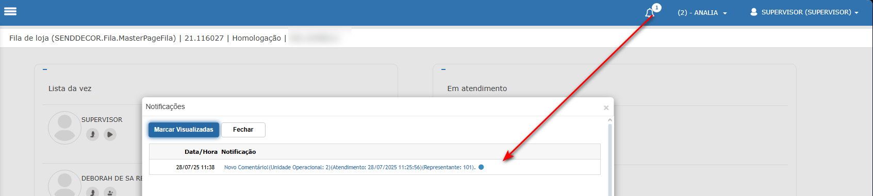Click the notification count badge
The height and width of the screenshot is (196, 873).
click(x=656, y=8)
